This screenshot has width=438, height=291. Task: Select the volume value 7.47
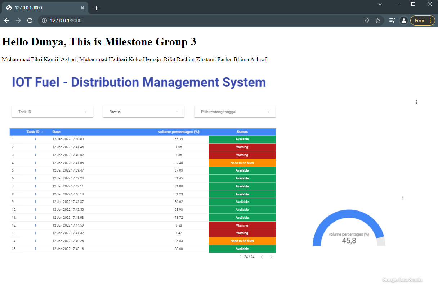pos(179,233)
